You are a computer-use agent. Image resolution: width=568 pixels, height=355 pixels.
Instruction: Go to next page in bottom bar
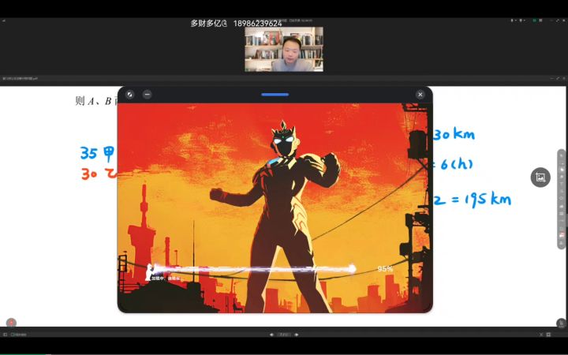(297, 334)
